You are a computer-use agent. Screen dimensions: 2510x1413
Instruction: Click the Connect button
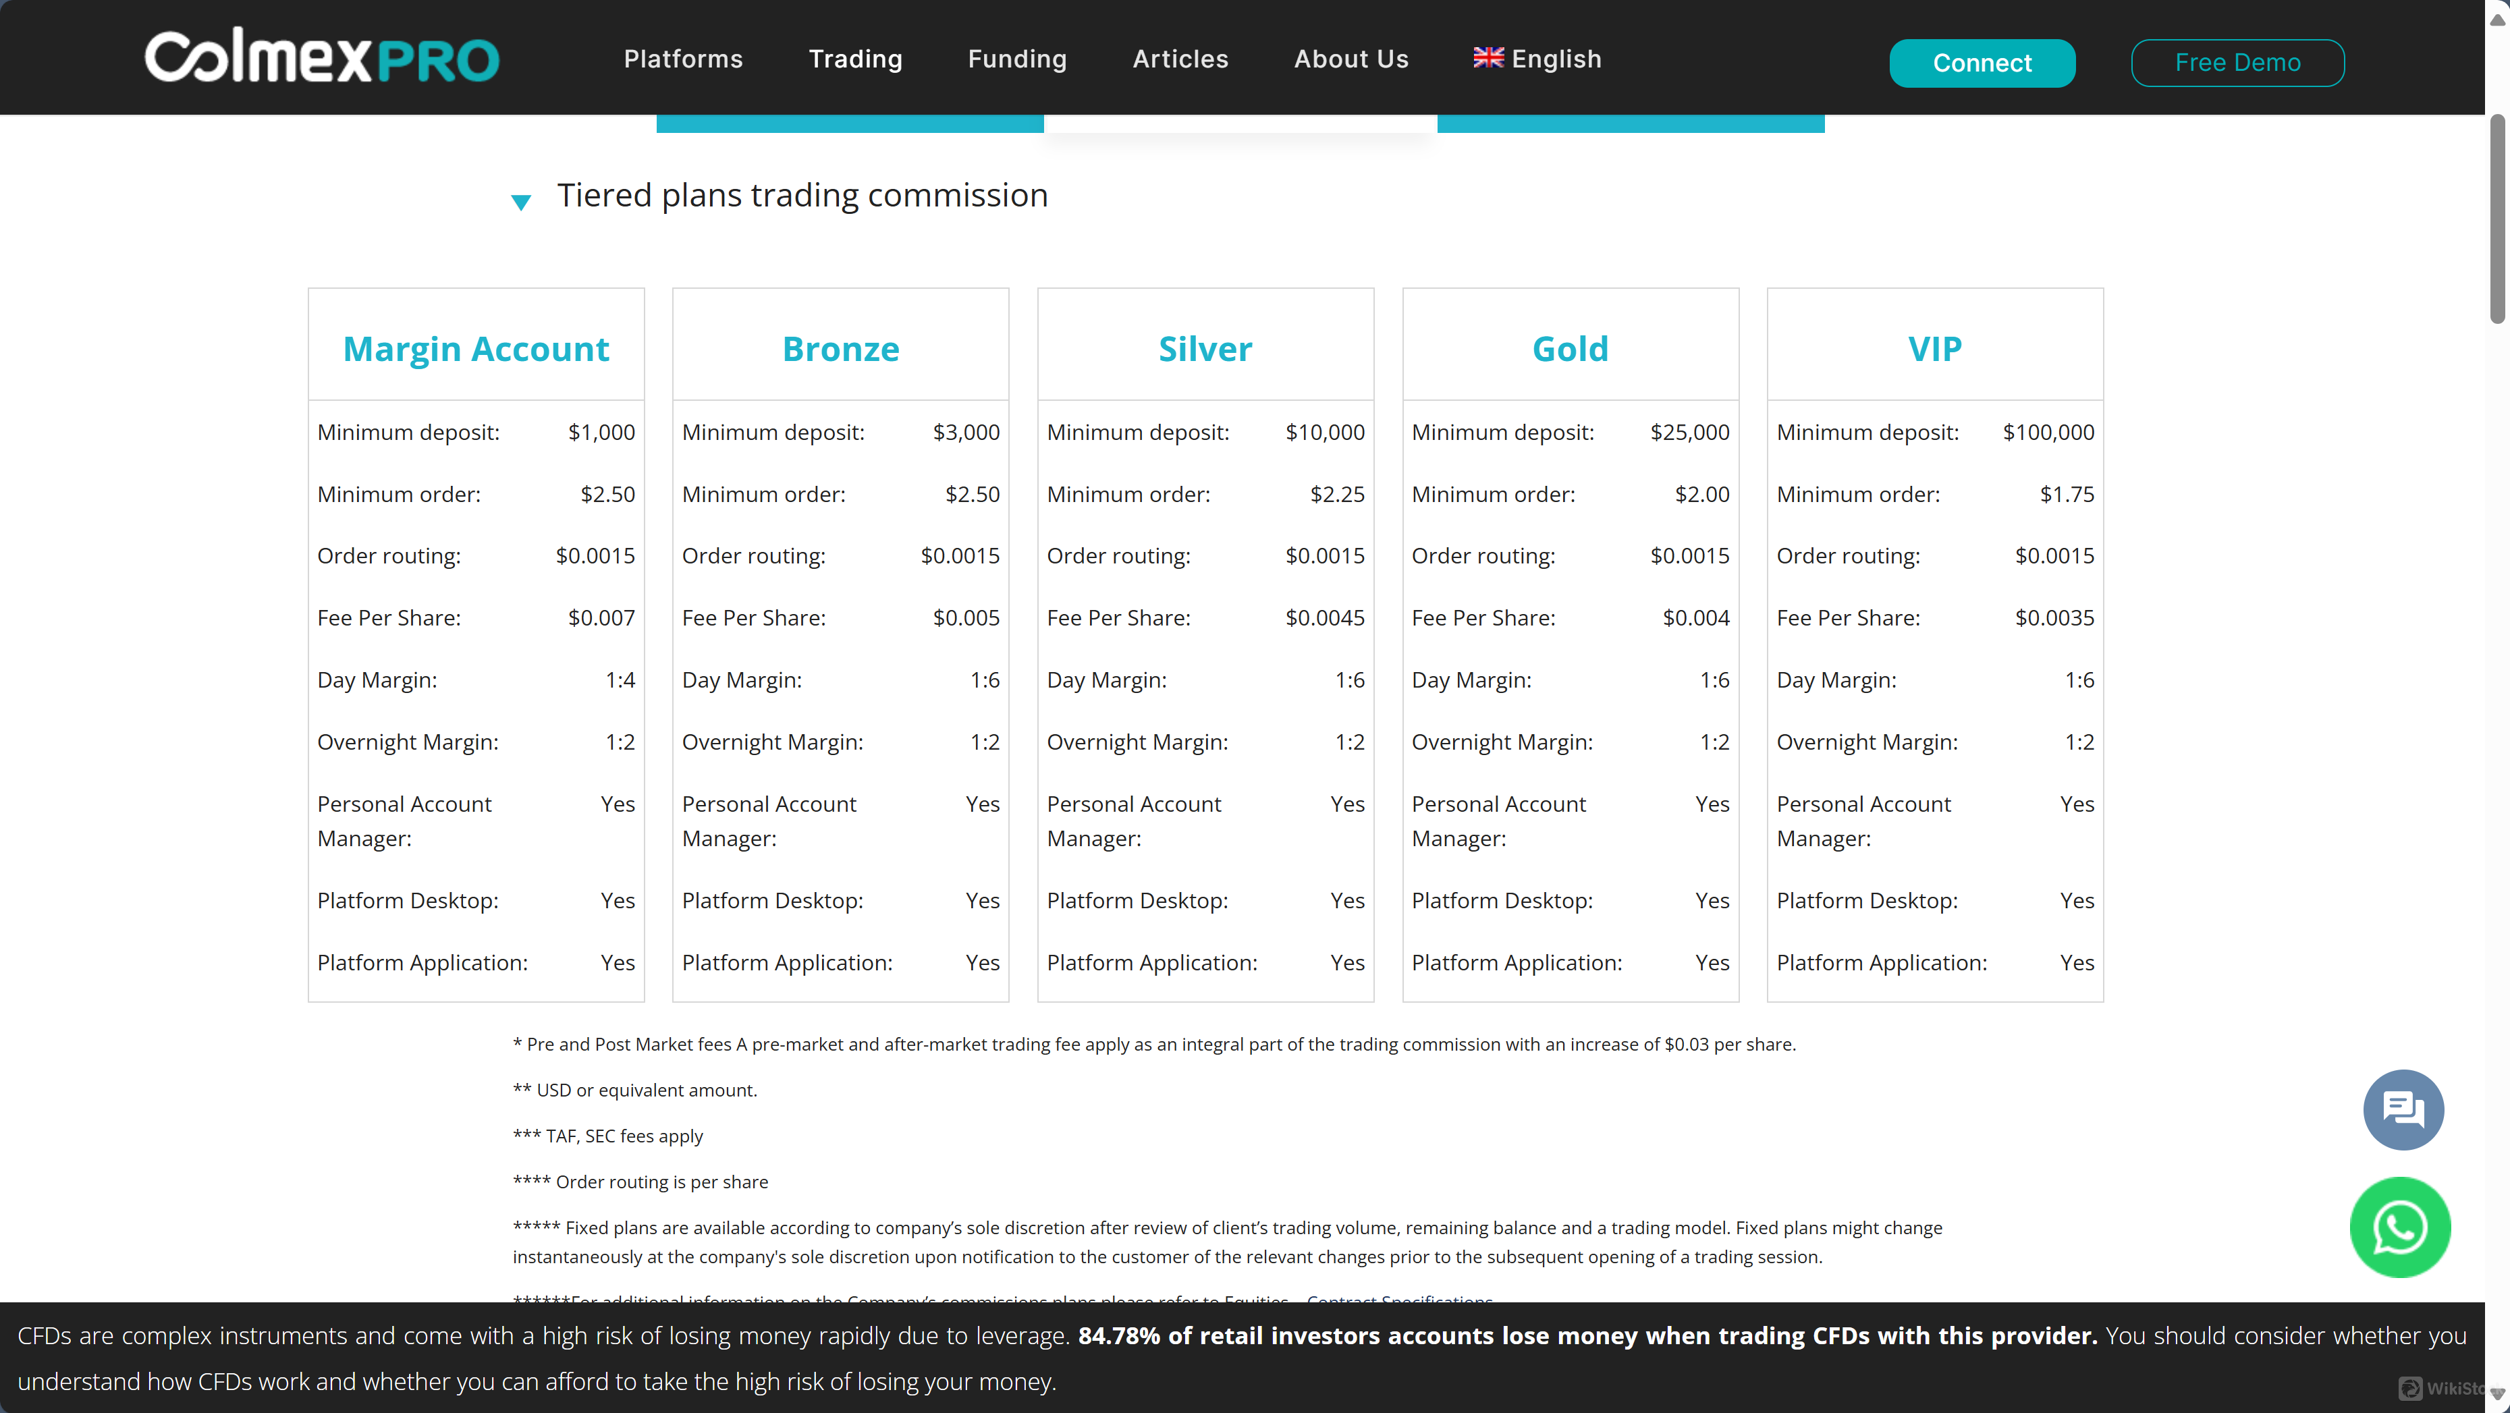click(1981, 63)
